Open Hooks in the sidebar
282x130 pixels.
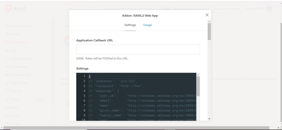pos(15,116)
